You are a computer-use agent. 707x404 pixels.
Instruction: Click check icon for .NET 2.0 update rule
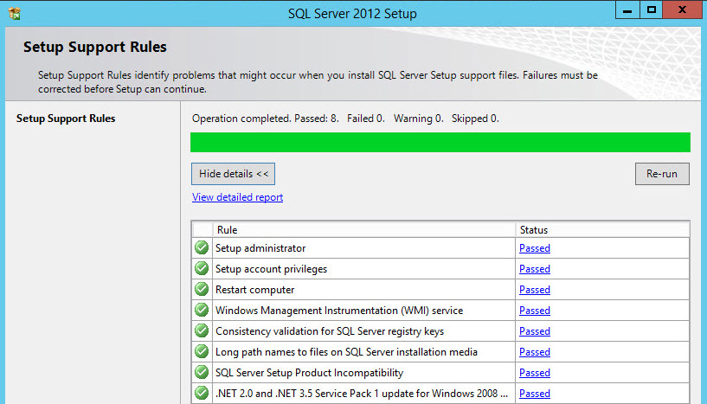pos(202,394)
